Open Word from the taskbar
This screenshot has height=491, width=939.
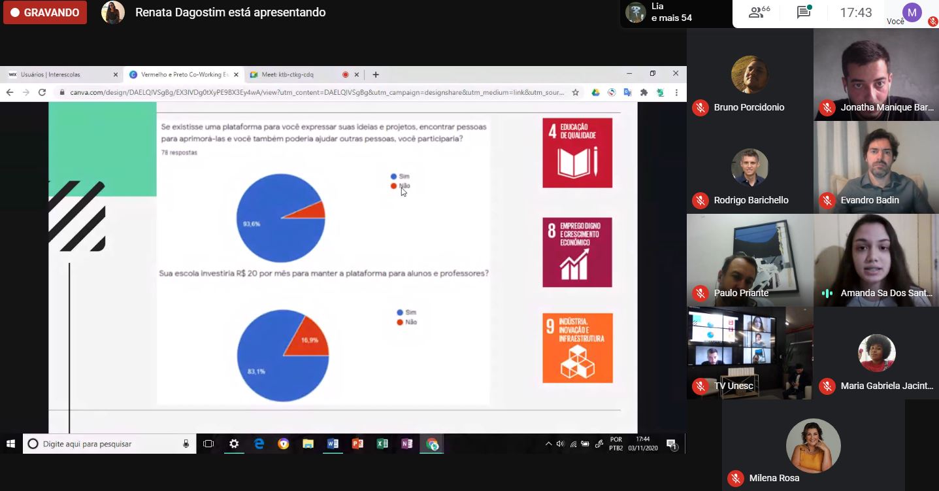[x=333, y=444]
